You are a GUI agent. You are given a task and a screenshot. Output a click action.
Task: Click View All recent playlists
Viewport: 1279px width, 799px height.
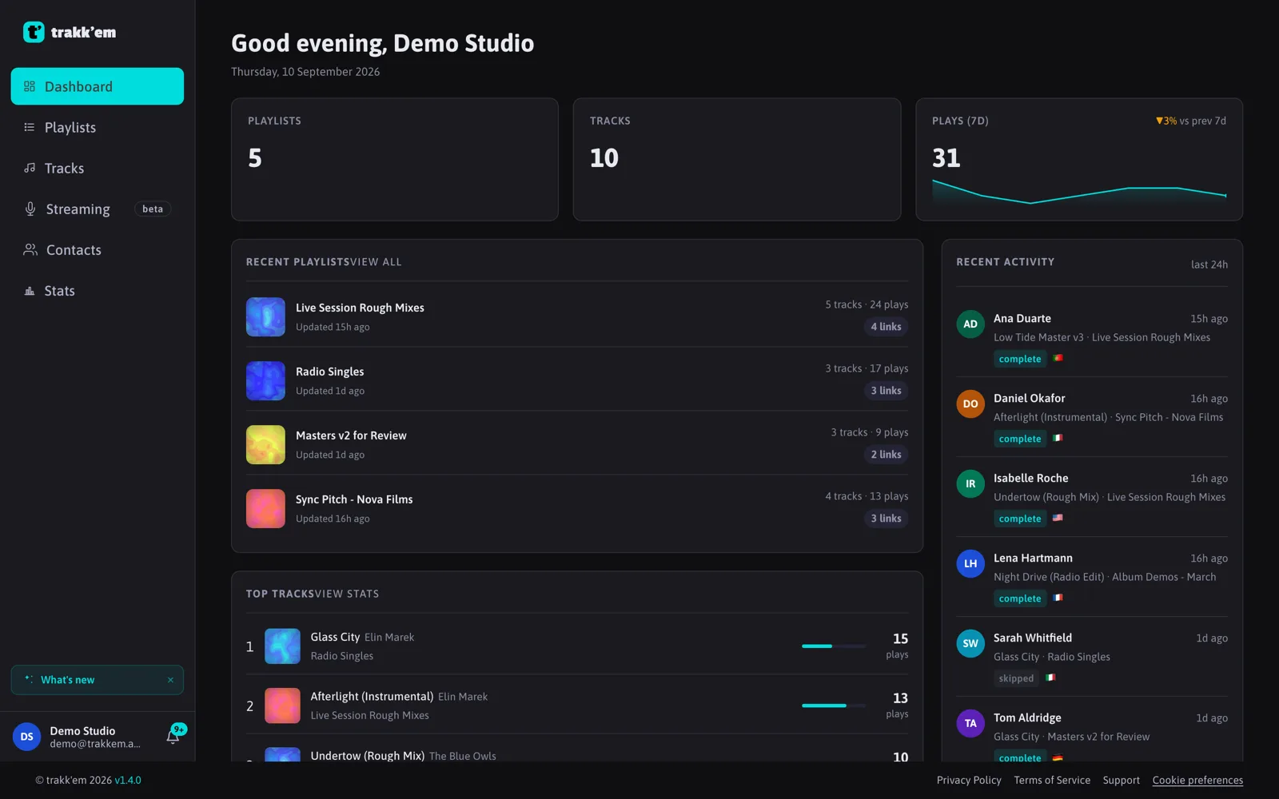tap(376, 262)
